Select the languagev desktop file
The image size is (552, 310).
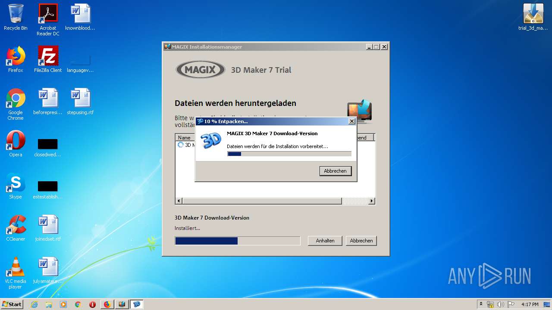tap(80, 63)
